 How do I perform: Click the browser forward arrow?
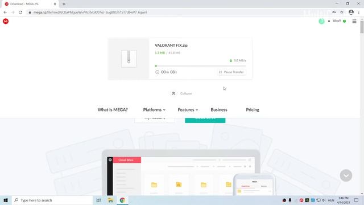point(13,12)
